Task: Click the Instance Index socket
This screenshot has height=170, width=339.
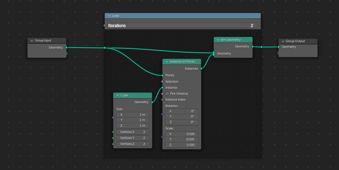Action: [162, 100]
